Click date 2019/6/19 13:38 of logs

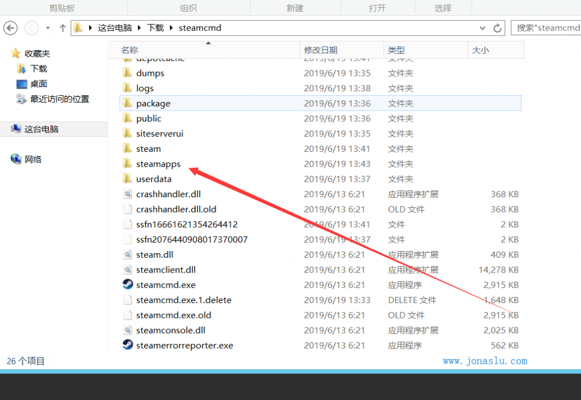pos(337,88)
